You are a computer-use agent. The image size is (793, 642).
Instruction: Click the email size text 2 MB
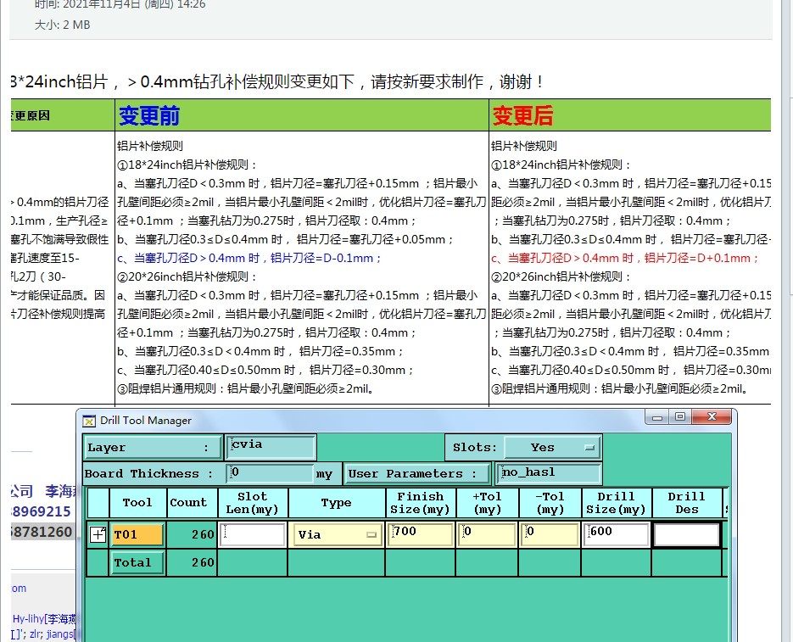(x=75, y=25)
